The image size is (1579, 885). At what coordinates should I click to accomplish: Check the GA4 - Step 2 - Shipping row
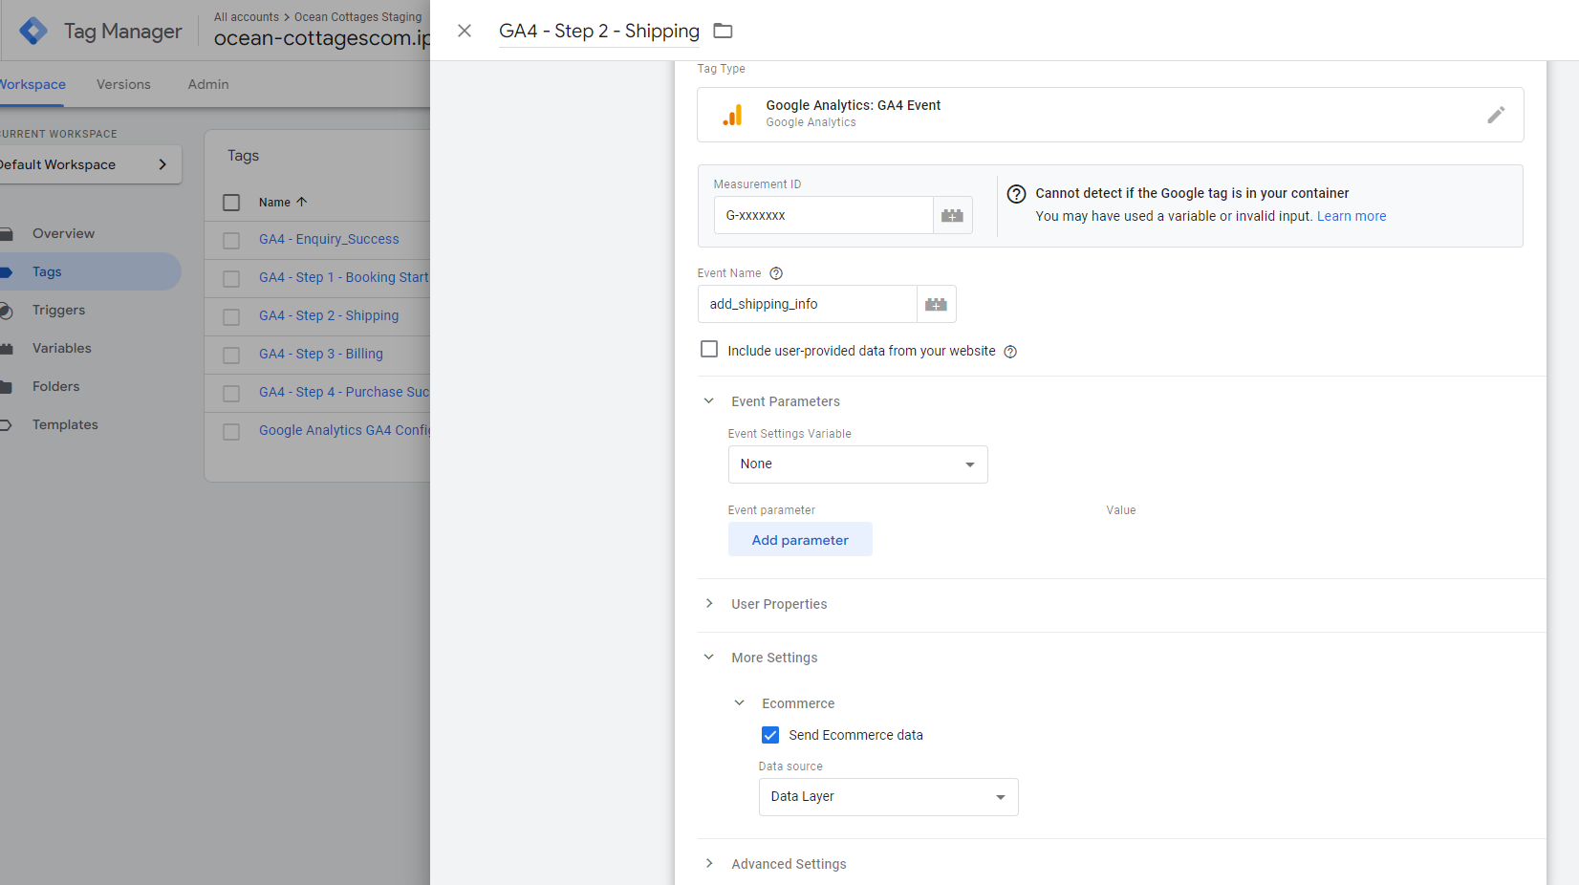coord(231,317)
